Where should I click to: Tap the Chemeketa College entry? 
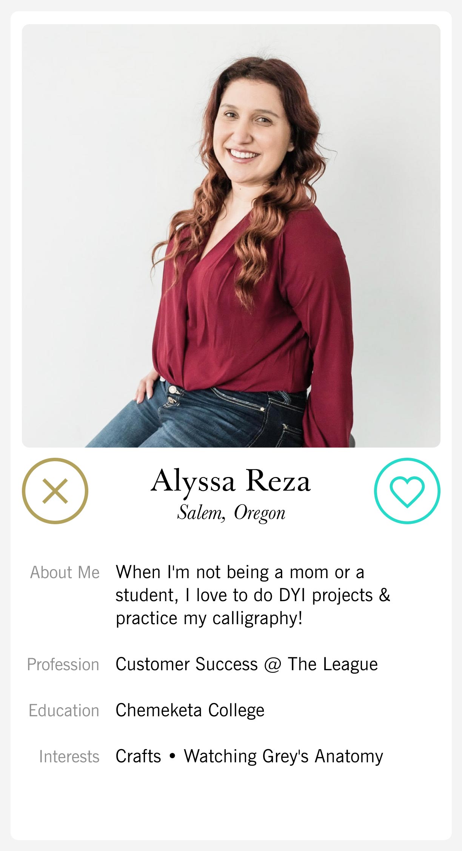[x=190, y=711]
